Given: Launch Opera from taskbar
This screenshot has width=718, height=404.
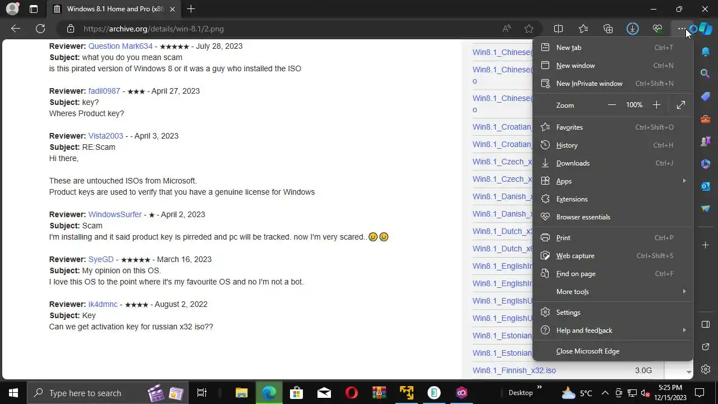Looking at the screenshot, I should pyautogui.click(x=351, y=393).
